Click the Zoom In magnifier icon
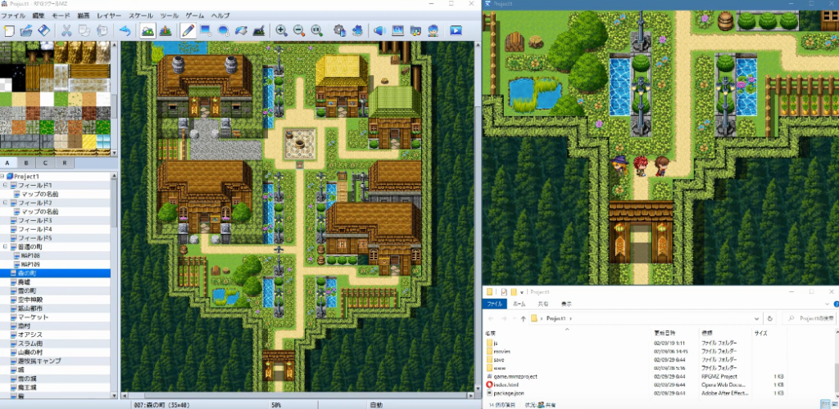 coord(281,31)
